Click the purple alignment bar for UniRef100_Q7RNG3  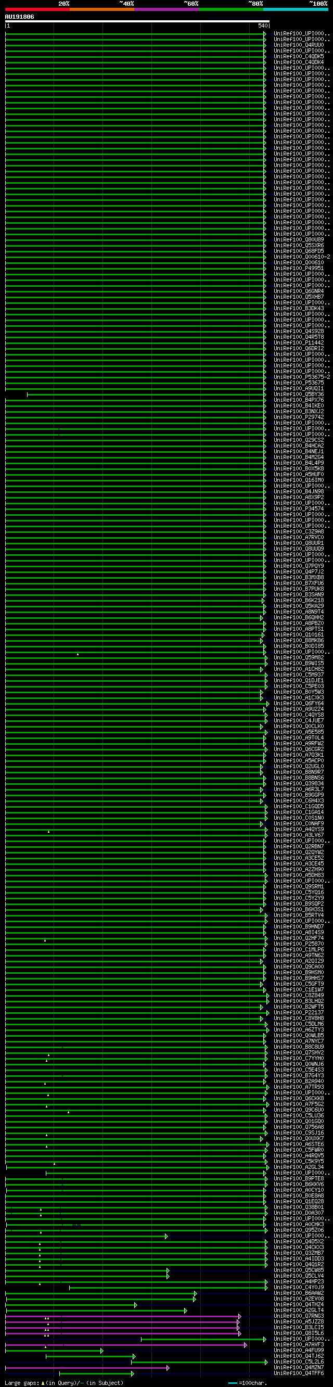[123, 1316]
